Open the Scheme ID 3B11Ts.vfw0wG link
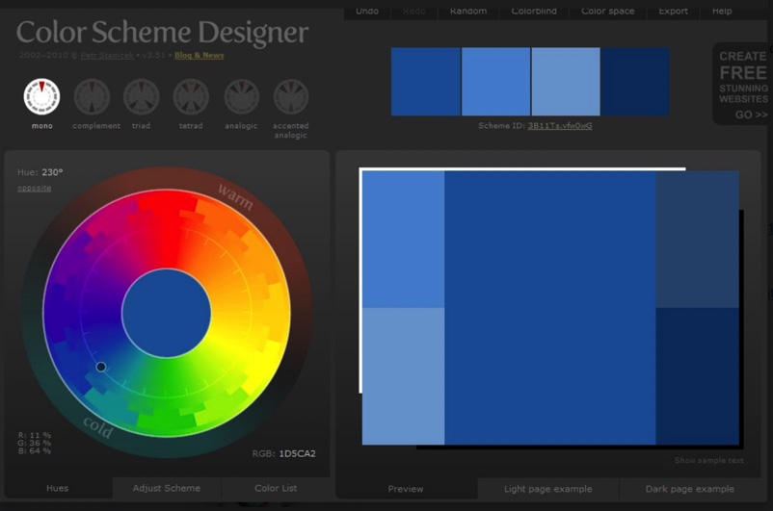This screenshot has width=773, height=511. click(560, 125)
